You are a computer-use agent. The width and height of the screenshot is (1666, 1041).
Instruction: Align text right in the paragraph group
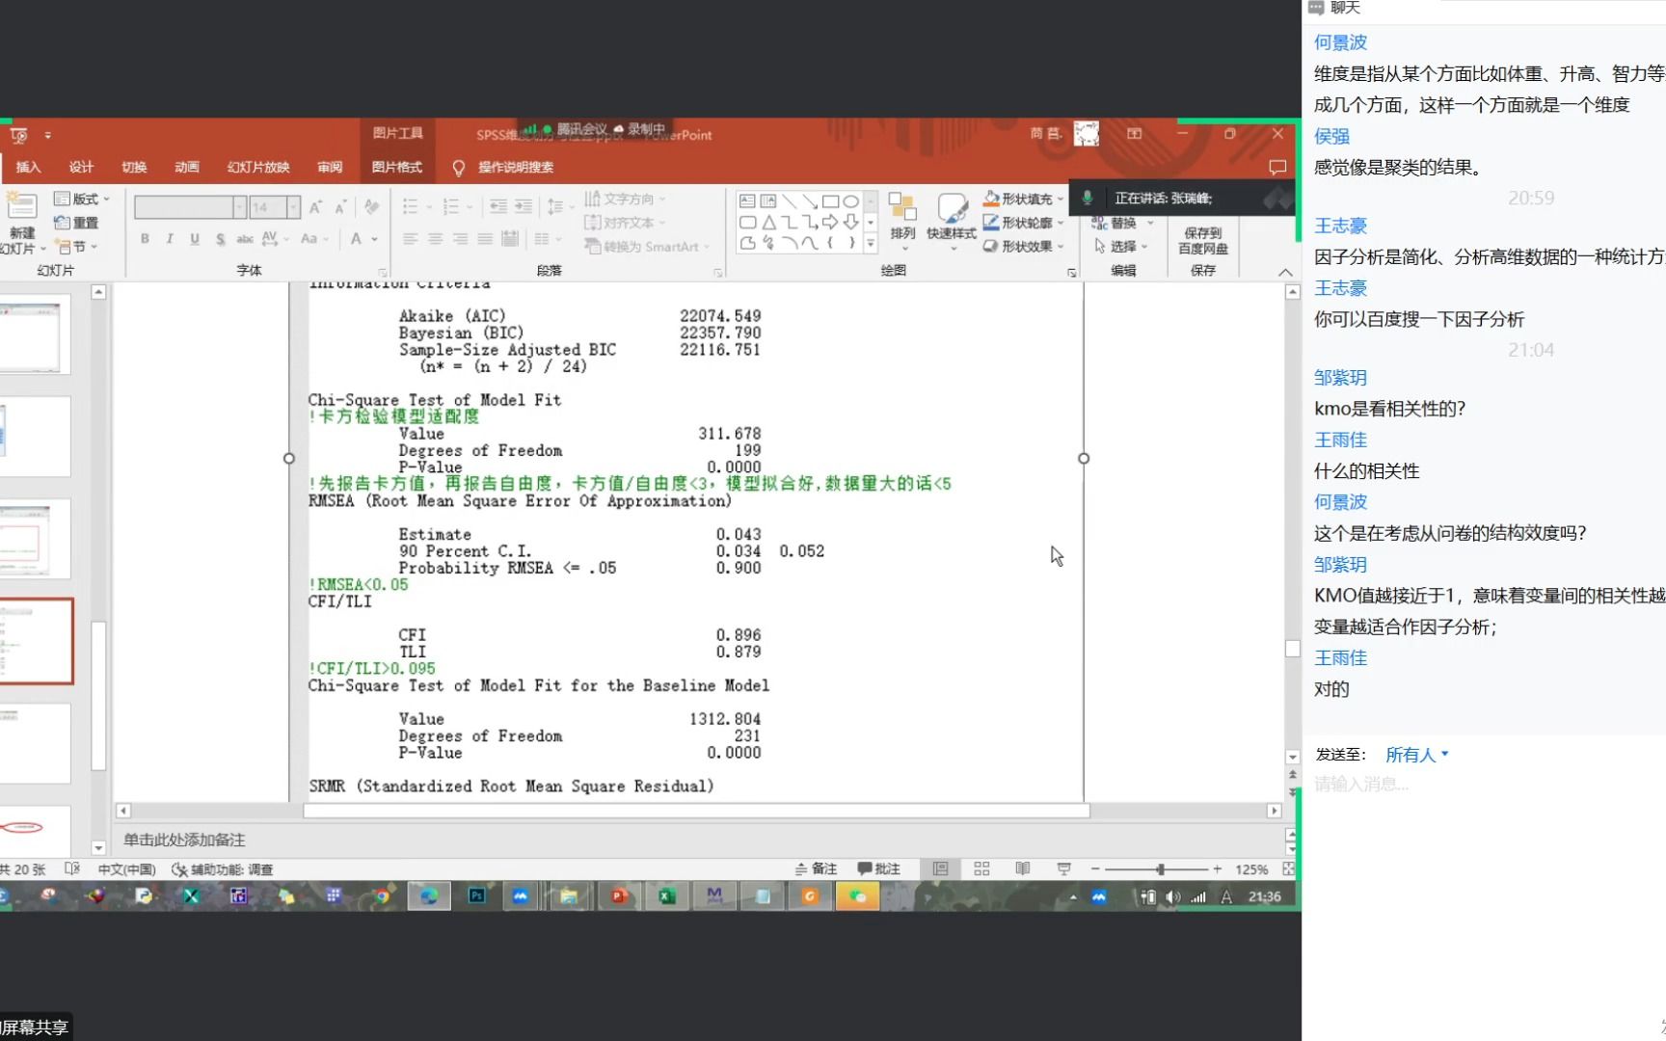click(x=460, y=238)
